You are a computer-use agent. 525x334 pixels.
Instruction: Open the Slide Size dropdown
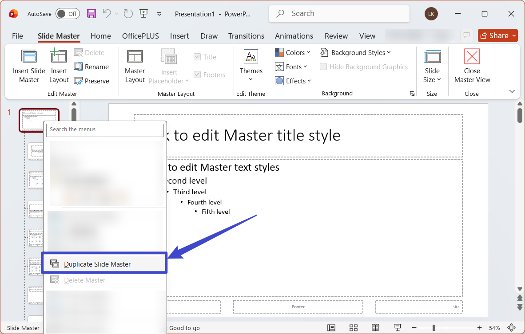pyautogui.click(x=432, y=67)
